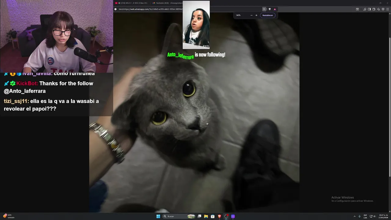Switch to the MILO J - A VOS video tab
The image size is (391, 220).
[132, 3]
